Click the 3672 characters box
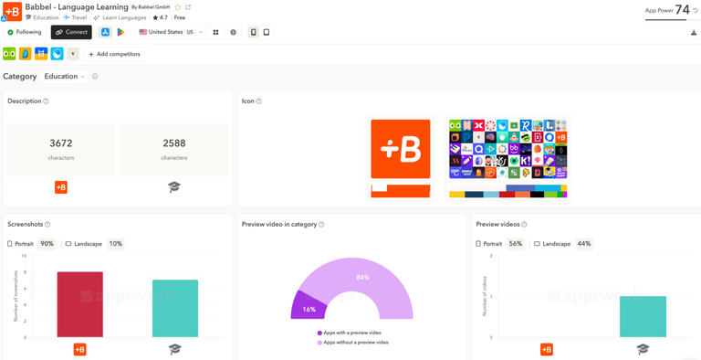The height and width of the screenshot is (360, 701). click(61, 150)
